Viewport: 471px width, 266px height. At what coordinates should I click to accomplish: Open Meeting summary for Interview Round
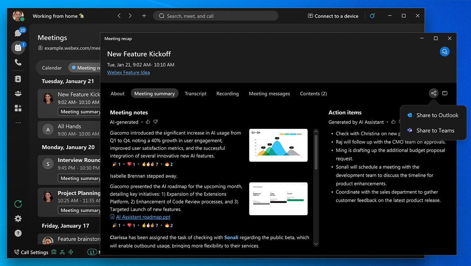point(79,178)
